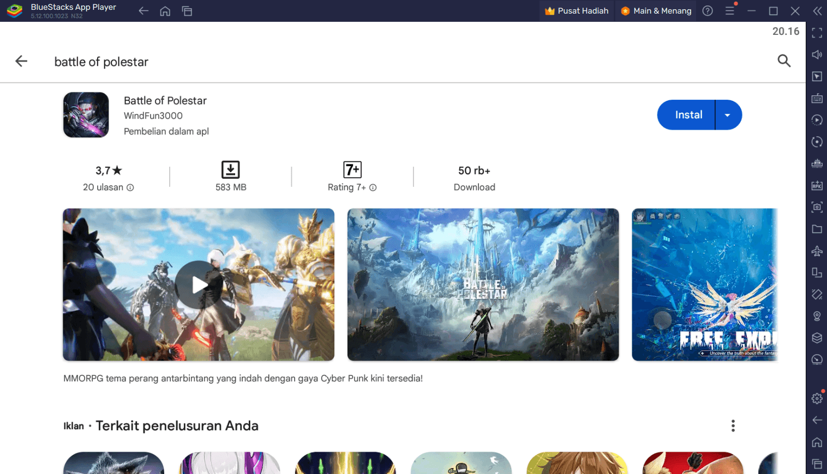Open Pusat Hadiah rewards center
Screen dimensions: 827x474
(577, 11)
